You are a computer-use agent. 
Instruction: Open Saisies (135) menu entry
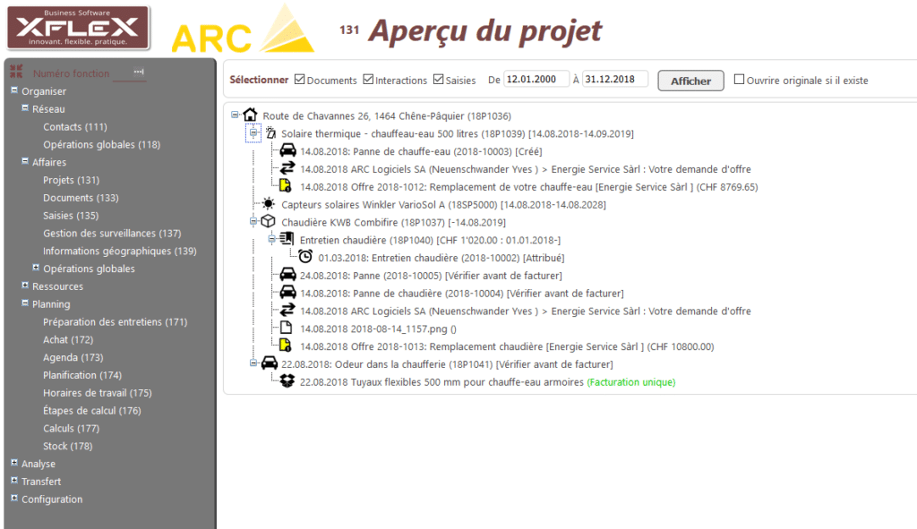pos(71,216)
